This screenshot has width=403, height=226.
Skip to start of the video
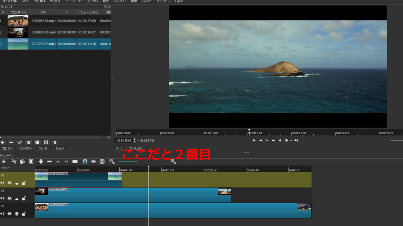click(x=254, y=140)
